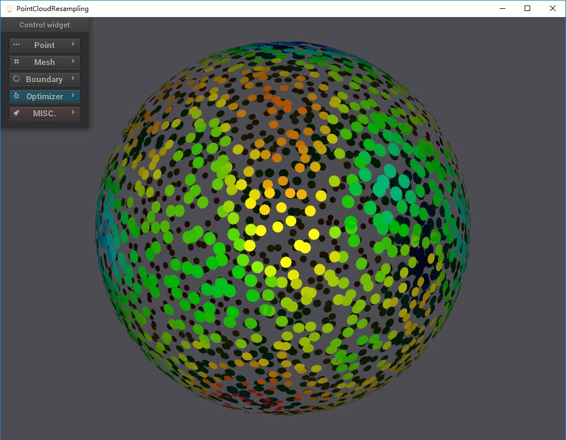Click the PointCloudResampling app icon in title bar
This screenshot has height=440, width=566.
9,8
